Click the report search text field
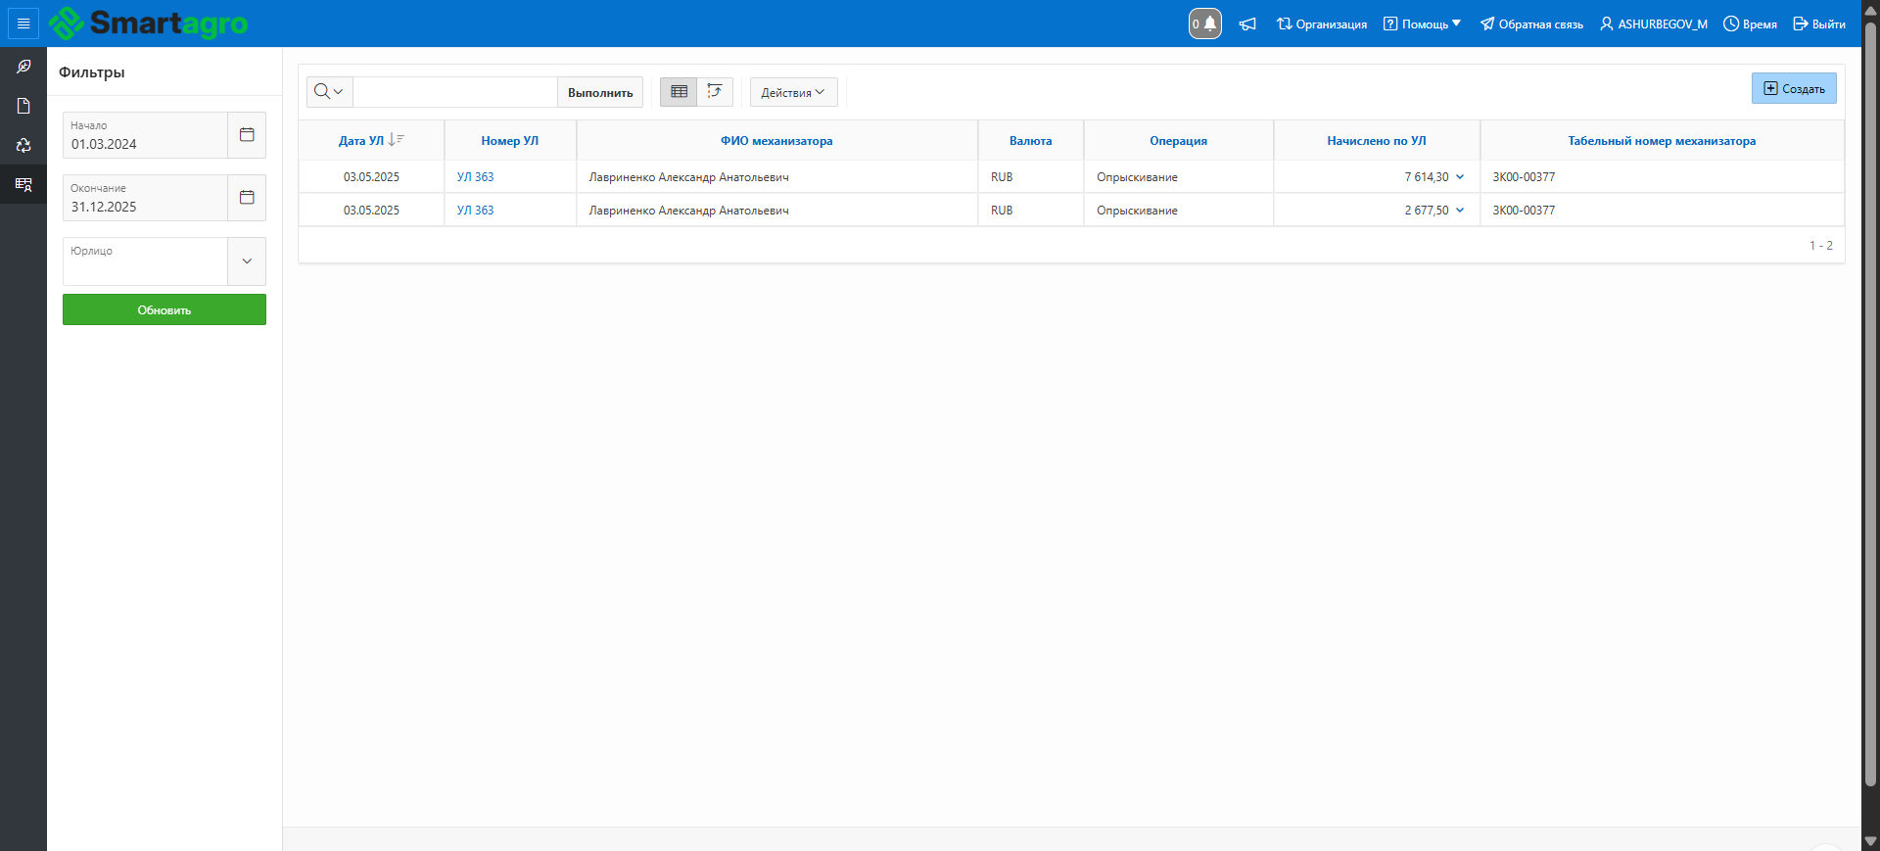 (x=455, y=92)
